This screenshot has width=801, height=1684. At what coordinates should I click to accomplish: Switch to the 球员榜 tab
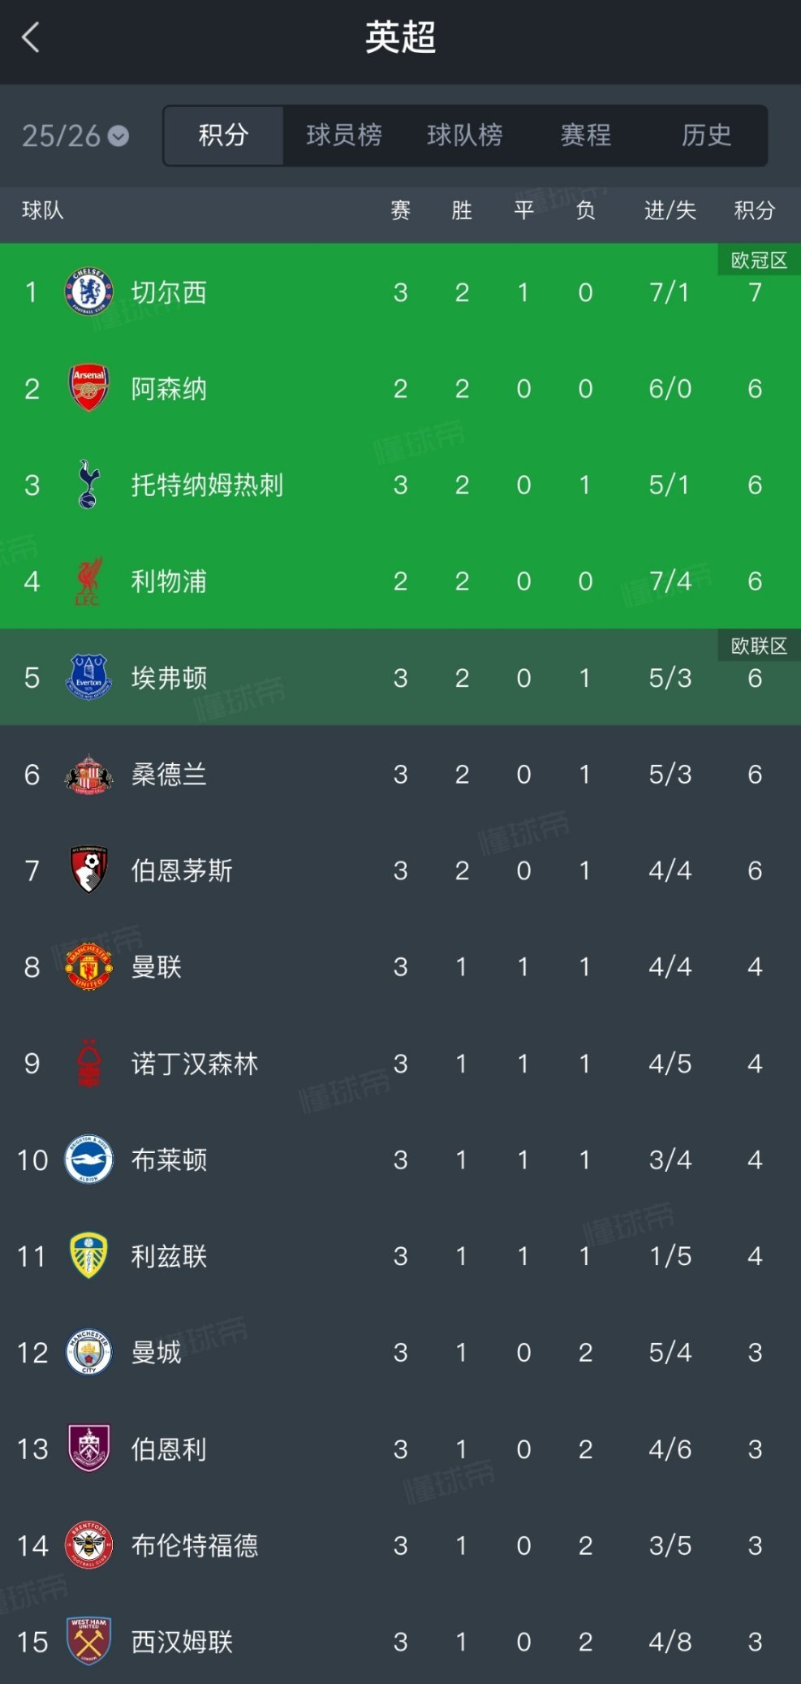coord(344,135)
